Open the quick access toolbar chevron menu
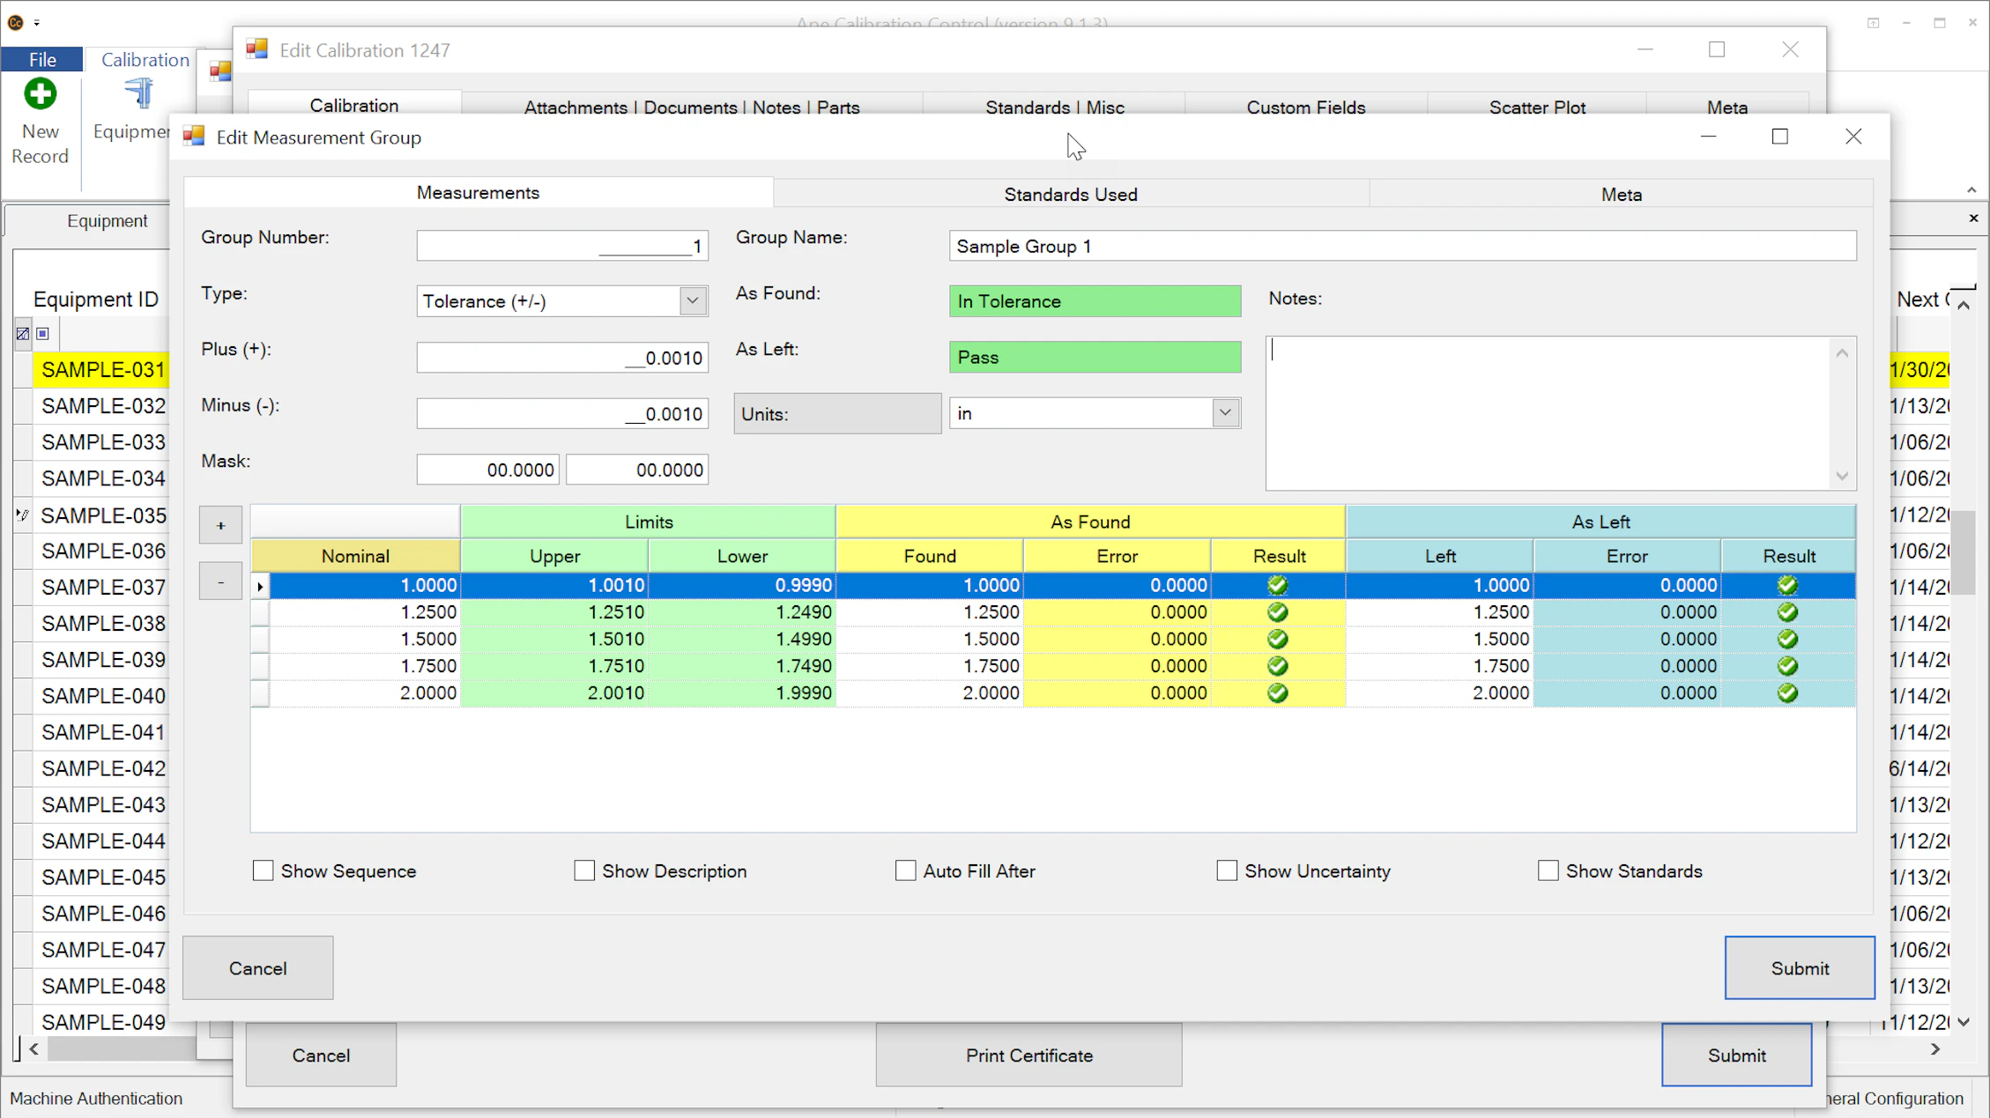The image size is (1990, 1118). [37, 21]
